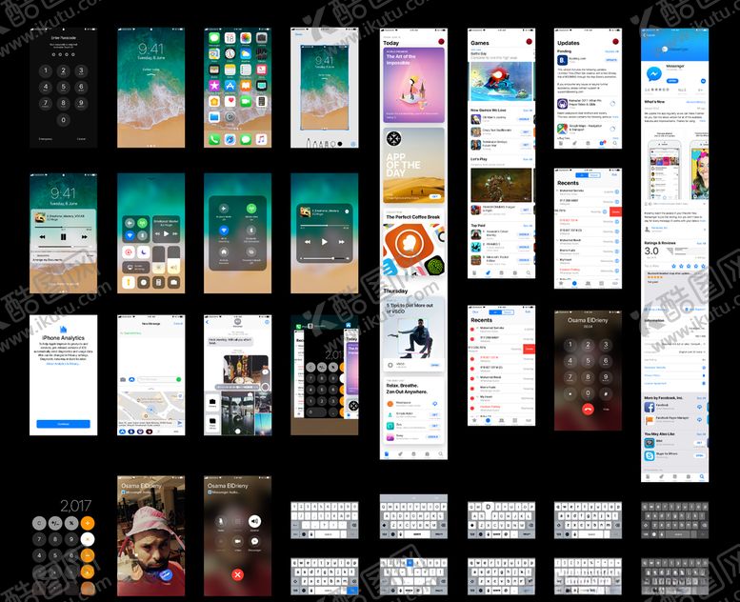Open the Settings gear icon on home screen
Viewport: 740px width, 602px height.
point(230,116)
